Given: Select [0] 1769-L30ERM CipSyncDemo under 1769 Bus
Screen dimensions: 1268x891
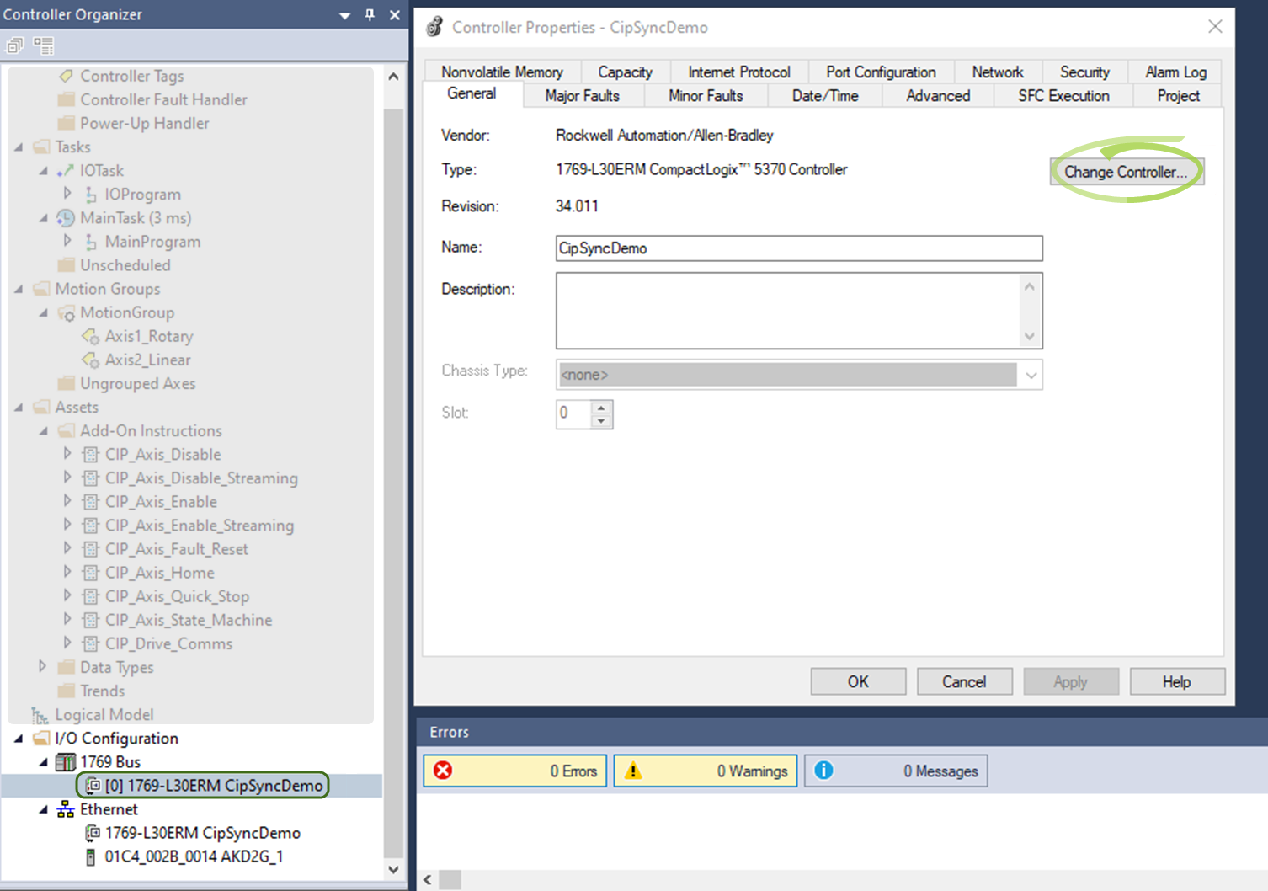Looking at the screenshot, I should [x=202, y=786].
